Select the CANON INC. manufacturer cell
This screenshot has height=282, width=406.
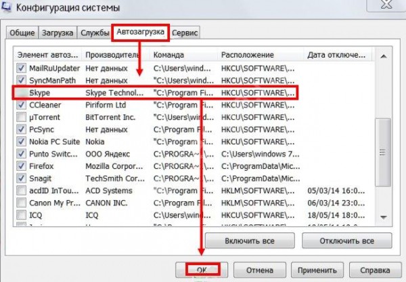coord(106,203)
